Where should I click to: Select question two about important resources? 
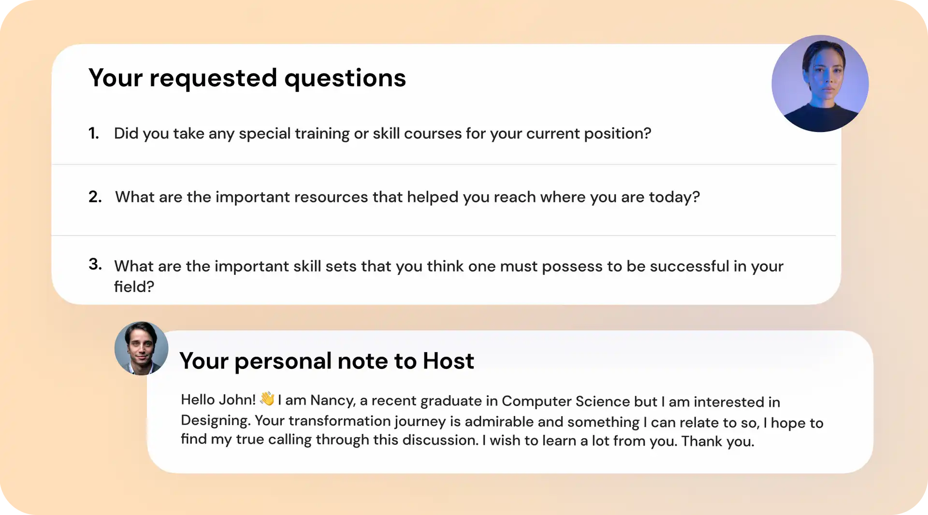tap(407, 197)
